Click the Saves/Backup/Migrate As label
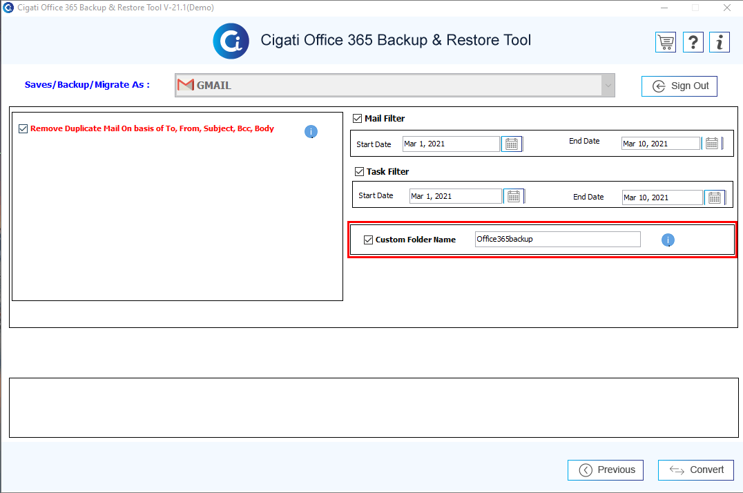The width and height of the screenshot is (743, 493). tap(87, 85)
